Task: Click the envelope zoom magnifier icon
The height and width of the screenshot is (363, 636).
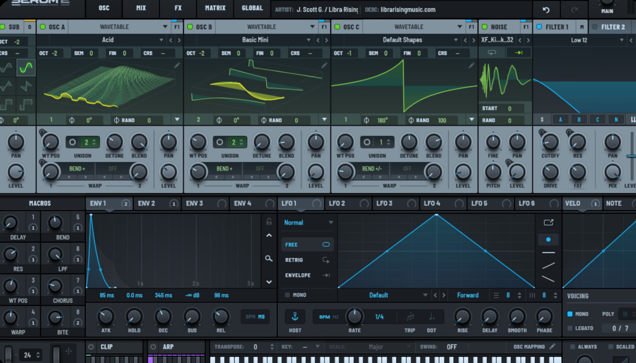Action: (x=269, y=258)
